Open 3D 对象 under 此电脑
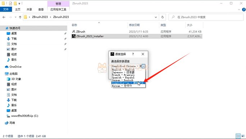 16,79
